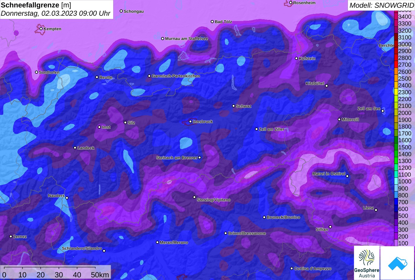Click the 2300 yellow legend swatch

click(396, 92)
